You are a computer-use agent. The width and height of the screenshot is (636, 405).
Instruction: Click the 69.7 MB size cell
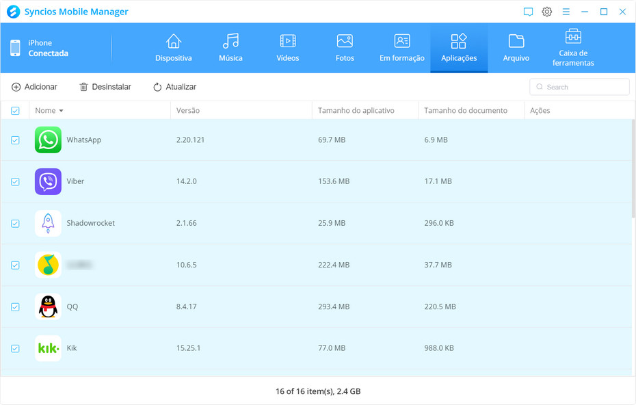tap(332, 140)
